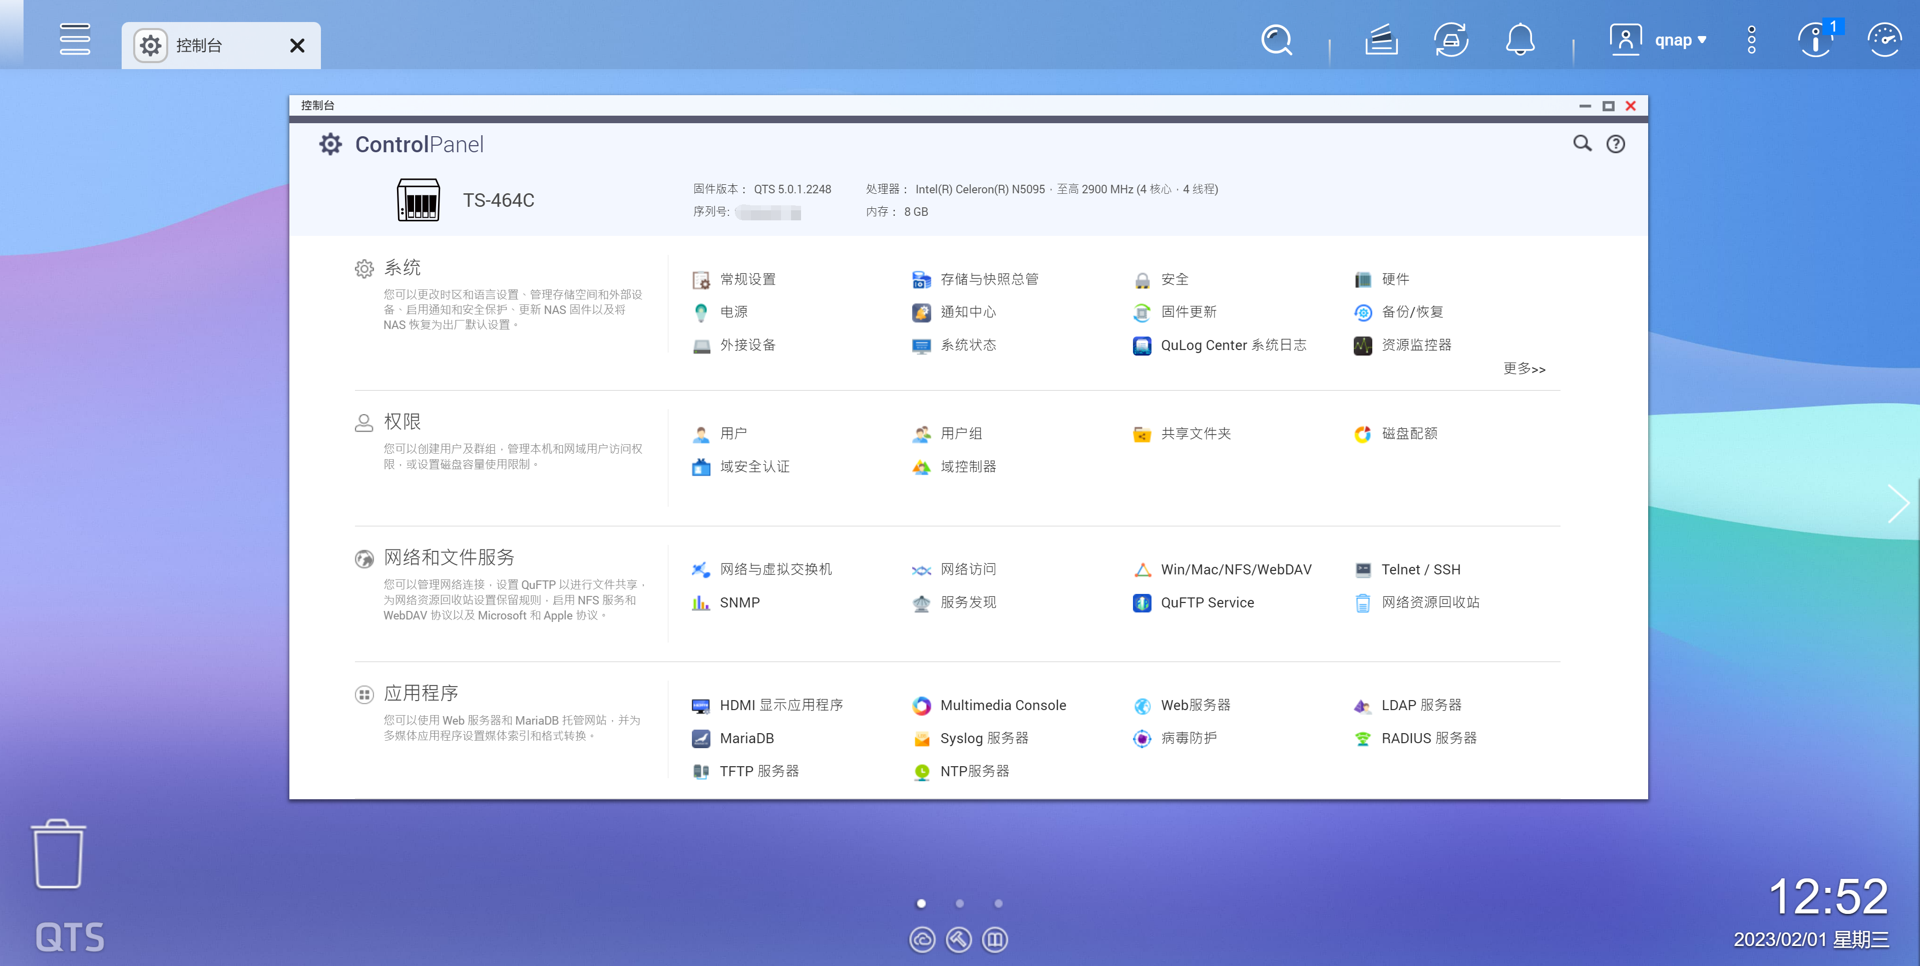
Task: Open the desktop trash bin
Action: 58,854
